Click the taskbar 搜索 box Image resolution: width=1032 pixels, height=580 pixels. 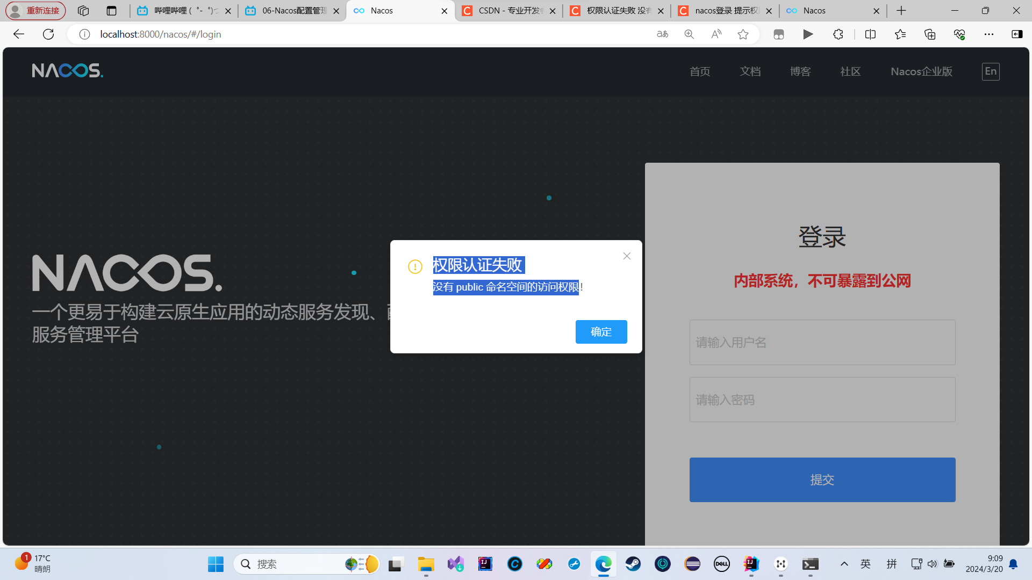[x=306, y=564]
